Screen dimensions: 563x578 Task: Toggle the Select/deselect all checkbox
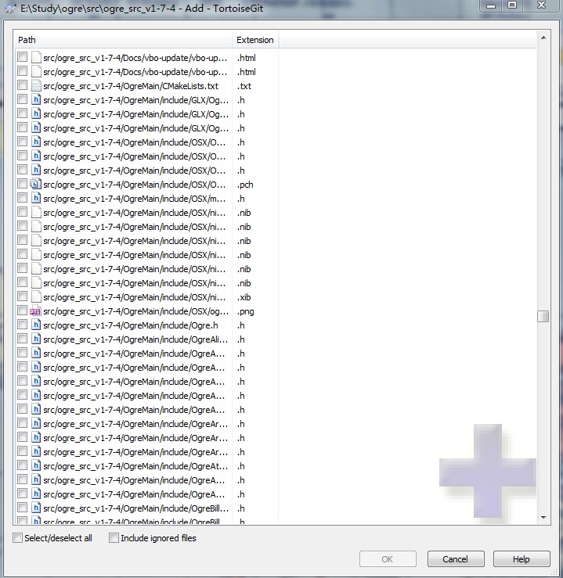click(17, 538)
